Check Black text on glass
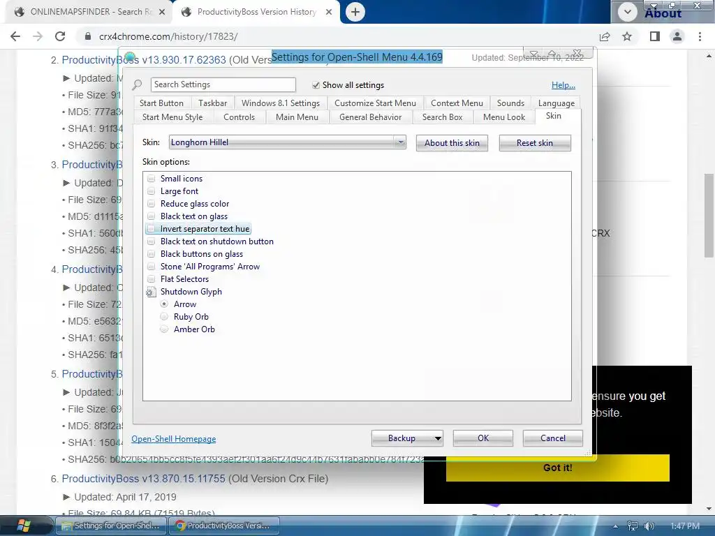 coord(151,216)
